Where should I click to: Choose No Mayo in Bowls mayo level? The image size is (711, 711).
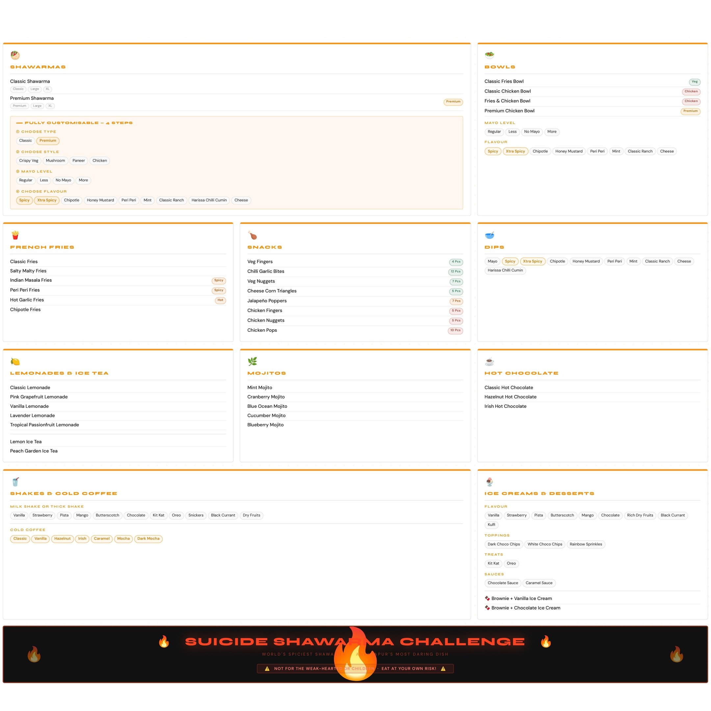click(531, 132)
